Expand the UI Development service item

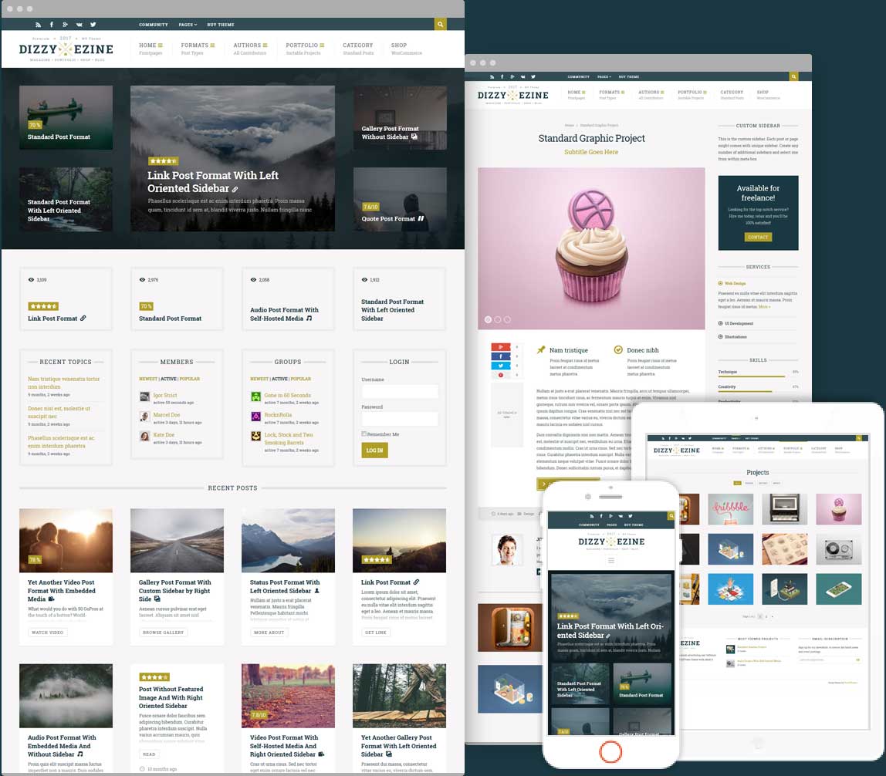pos(736,323)
